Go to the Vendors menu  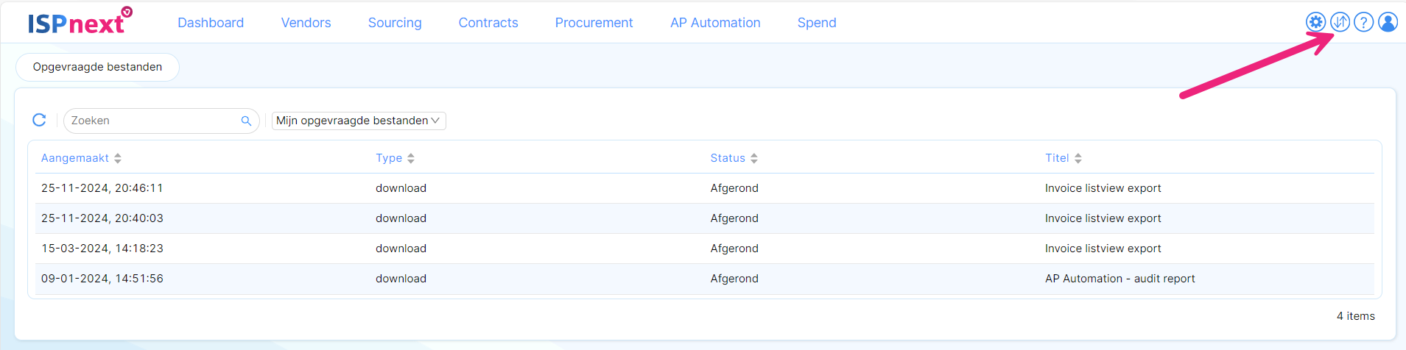coord(306,23)
